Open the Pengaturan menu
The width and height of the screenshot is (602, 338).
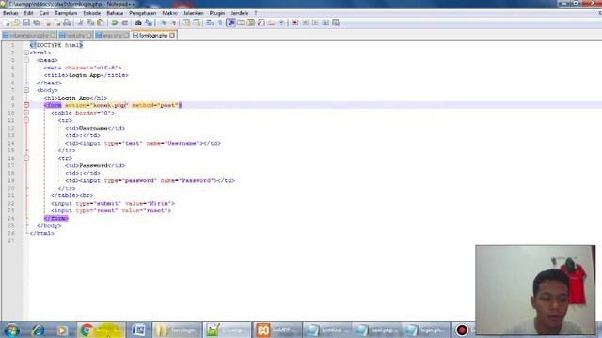[142, 13]
